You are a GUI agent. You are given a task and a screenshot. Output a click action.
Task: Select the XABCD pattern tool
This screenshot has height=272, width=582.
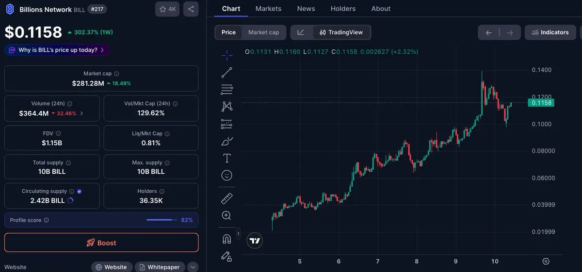(x=227, y=106)
